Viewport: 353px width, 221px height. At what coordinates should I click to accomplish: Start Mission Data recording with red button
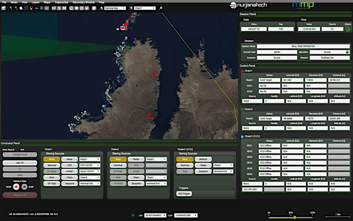[16, 187]
